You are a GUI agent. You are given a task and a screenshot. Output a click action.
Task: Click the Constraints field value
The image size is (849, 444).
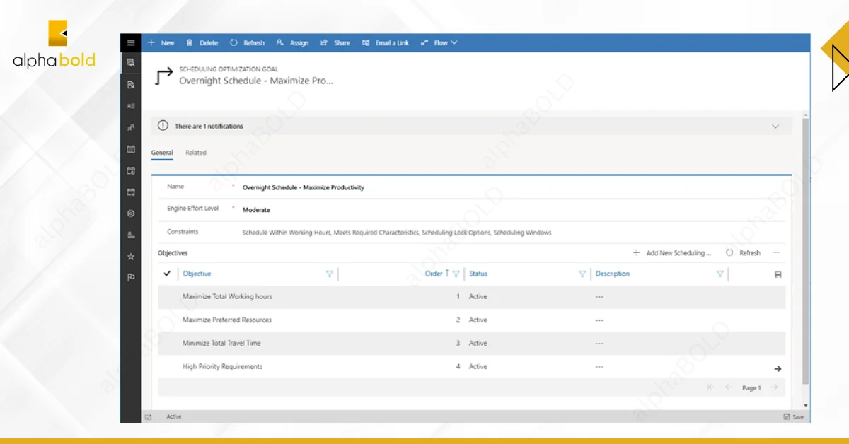pos(397,233)
